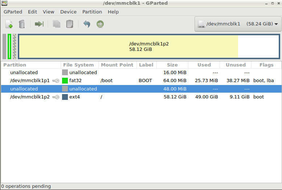Image resolution: width=282 pixels, height=190 pixels.
Task: Open the /dev/mmcblk1 device selector dropdown
Action: tap(238, 24)
